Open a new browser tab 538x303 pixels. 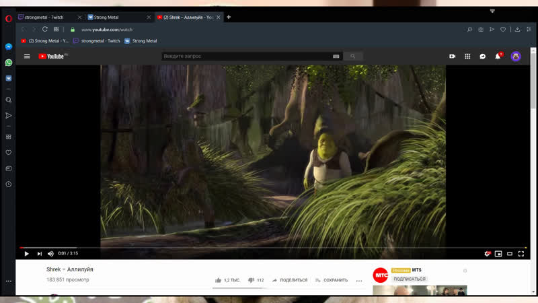[229, 18]
